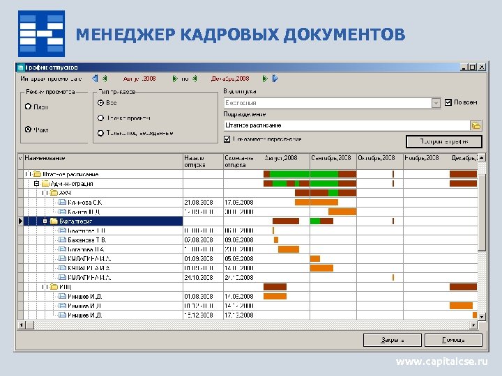Collapse the Штатное расписание tree node
Viewport: 502px width, 376px height.
click(28, 174)
